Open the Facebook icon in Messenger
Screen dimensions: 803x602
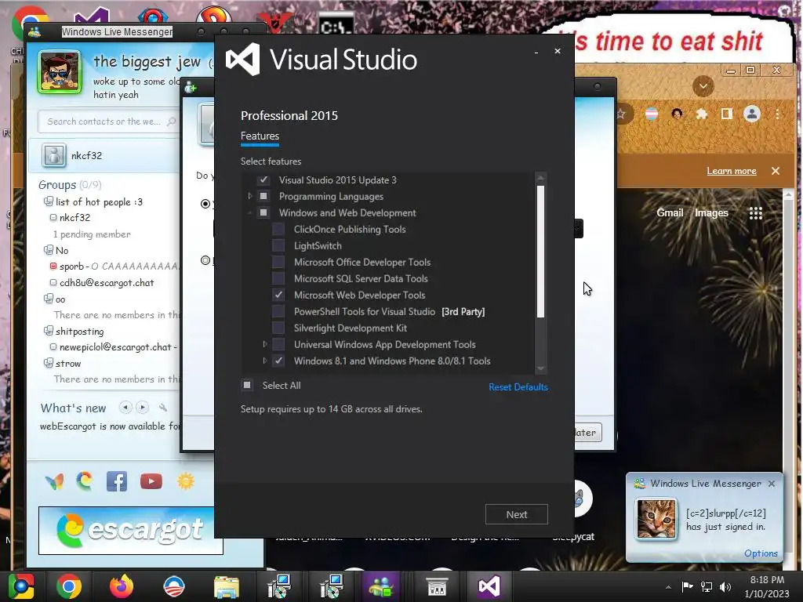point(117,481)
